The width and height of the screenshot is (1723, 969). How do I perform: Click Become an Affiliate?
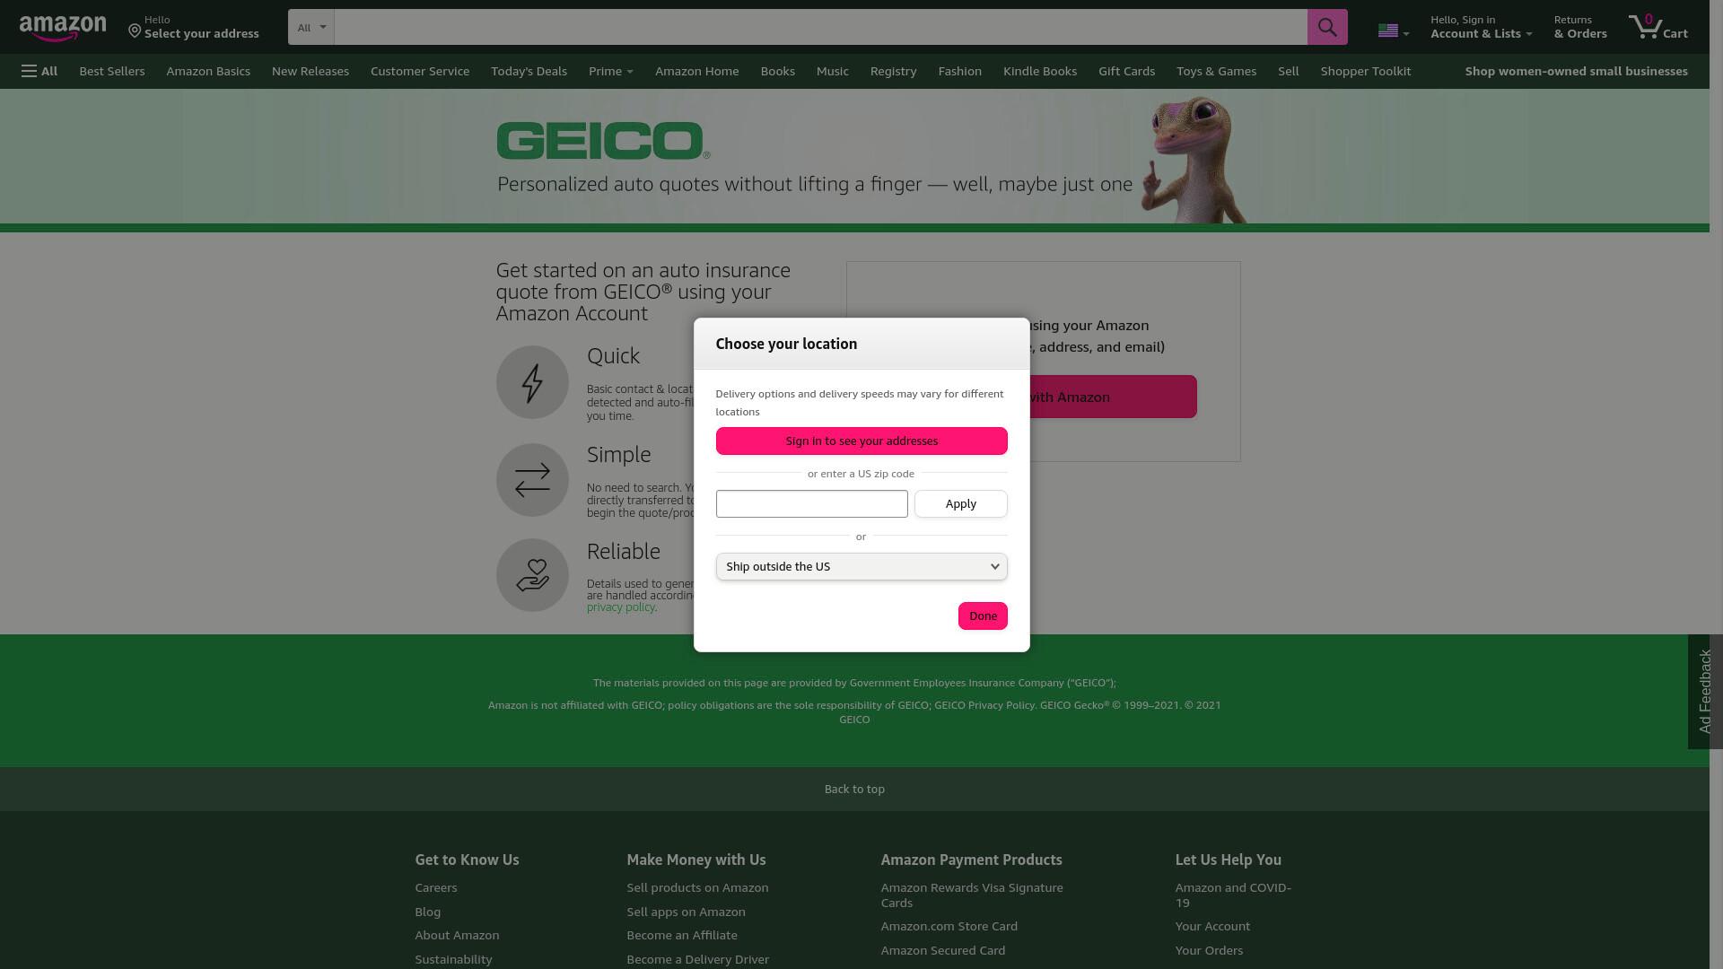(682, 935)
